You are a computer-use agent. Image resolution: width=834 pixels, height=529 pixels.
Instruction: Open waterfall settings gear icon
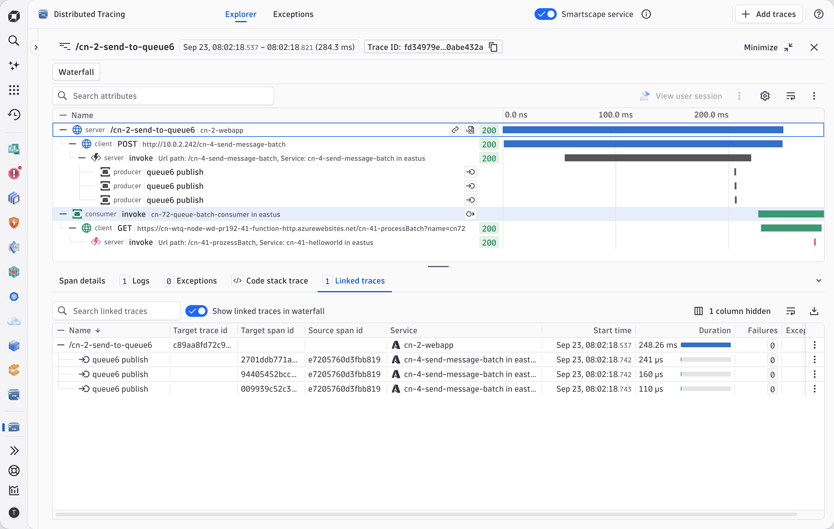coord(765,96)
